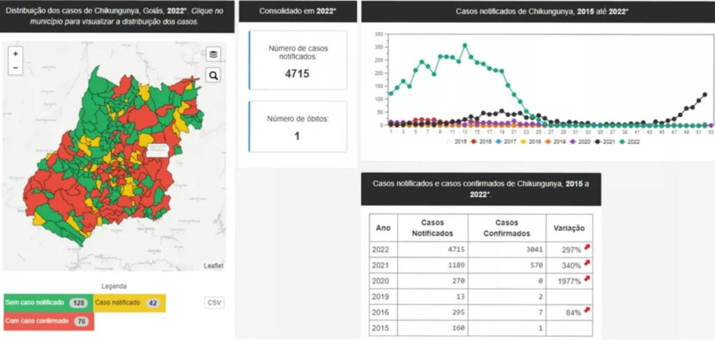The image size is (715, 340).
Task: Open the Leaflet attribution link
Action: [214, 266]
